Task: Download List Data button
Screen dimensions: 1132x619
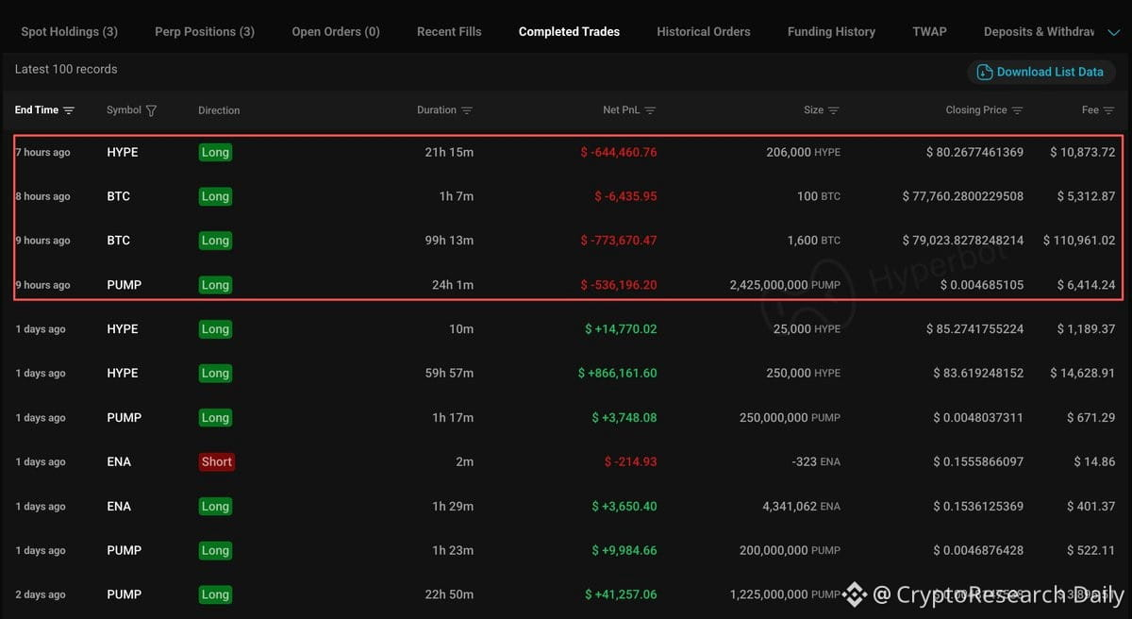Action: pos(1041,72)
